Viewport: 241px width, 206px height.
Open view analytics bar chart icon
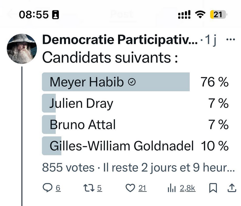tap(172, 188)
